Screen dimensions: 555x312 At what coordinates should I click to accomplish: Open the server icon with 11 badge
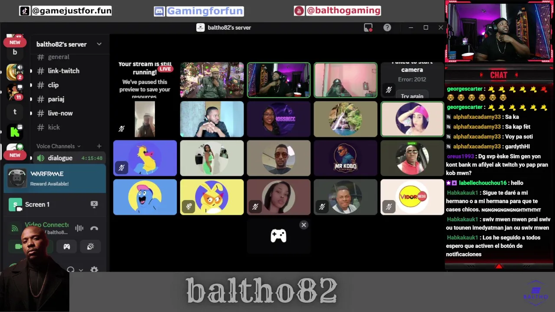coord(15,92)
